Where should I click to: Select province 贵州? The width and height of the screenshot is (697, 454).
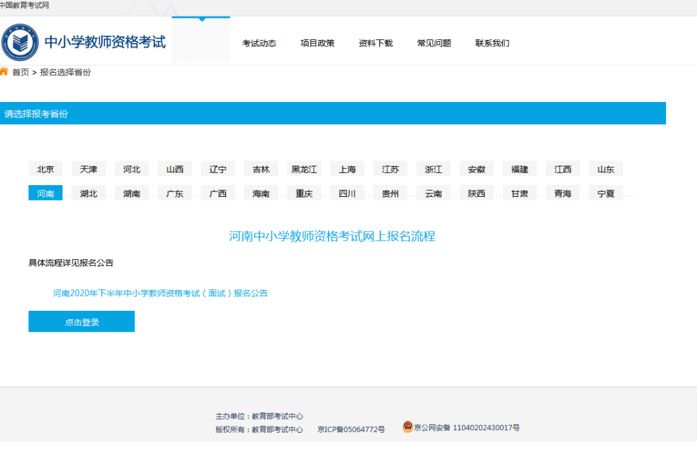click(390, 193)
